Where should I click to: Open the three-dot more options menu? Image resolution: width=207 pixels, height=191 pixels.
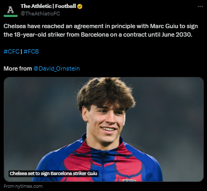[x=200, y=6]
